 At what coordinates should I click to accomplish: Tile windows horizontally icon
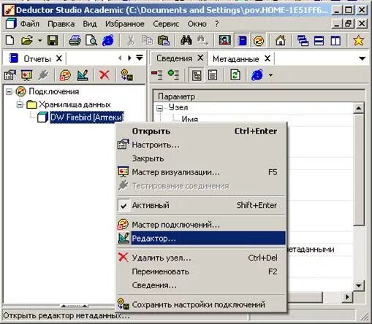(x=319, y=40)
